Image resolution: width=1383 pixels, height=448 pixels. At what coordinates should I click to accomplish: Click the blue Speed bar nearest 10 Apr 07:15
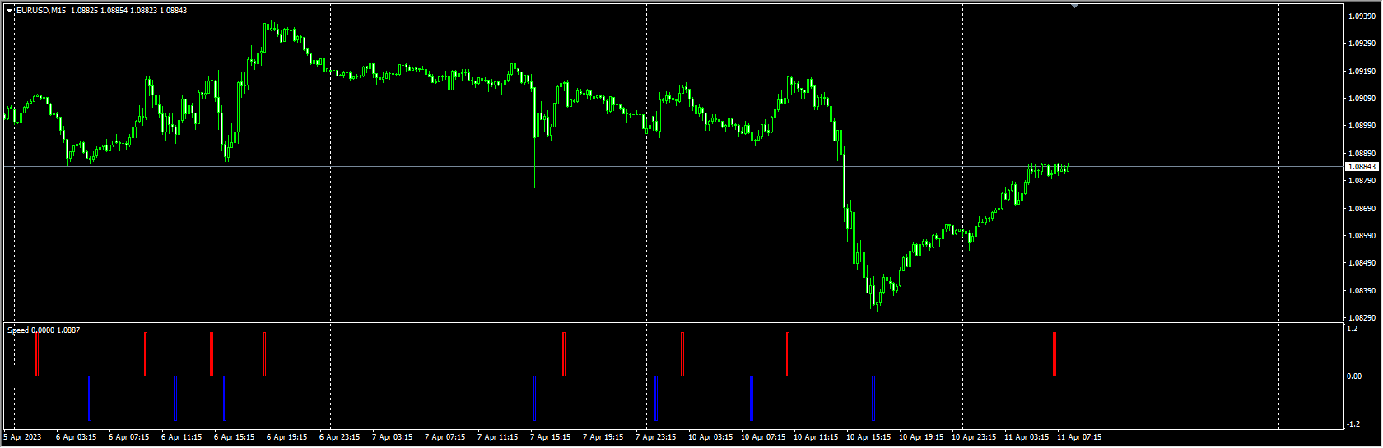click(x=752, y=398)
